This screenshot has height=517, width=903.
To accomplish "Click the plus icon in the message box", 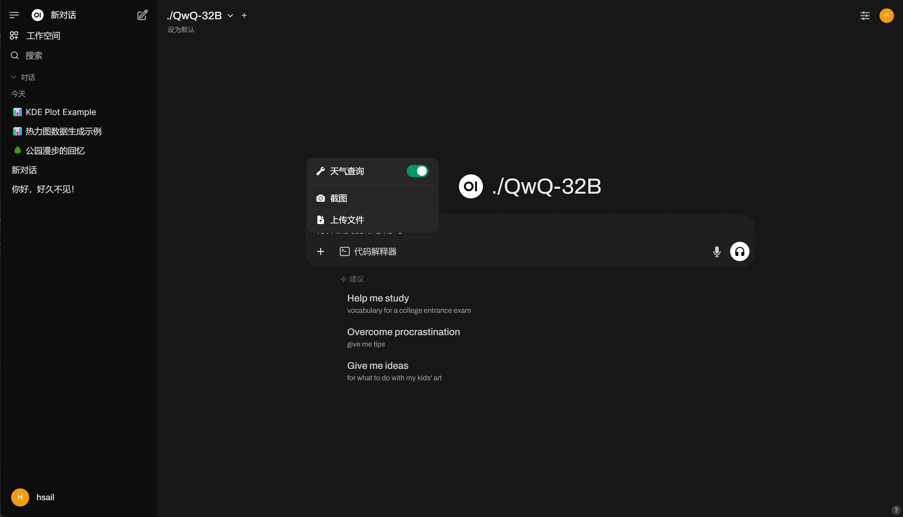I will coord(320,251).
